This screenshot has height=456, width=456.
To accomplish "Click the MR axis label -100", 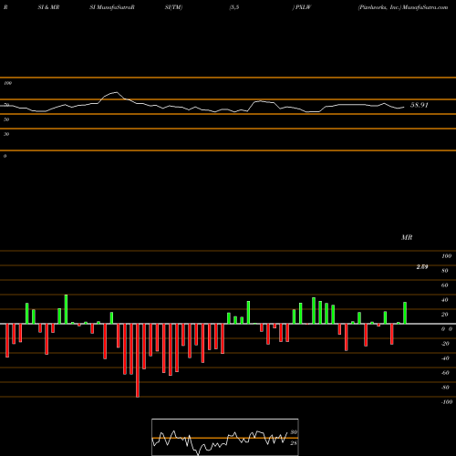I will point(447,402).
